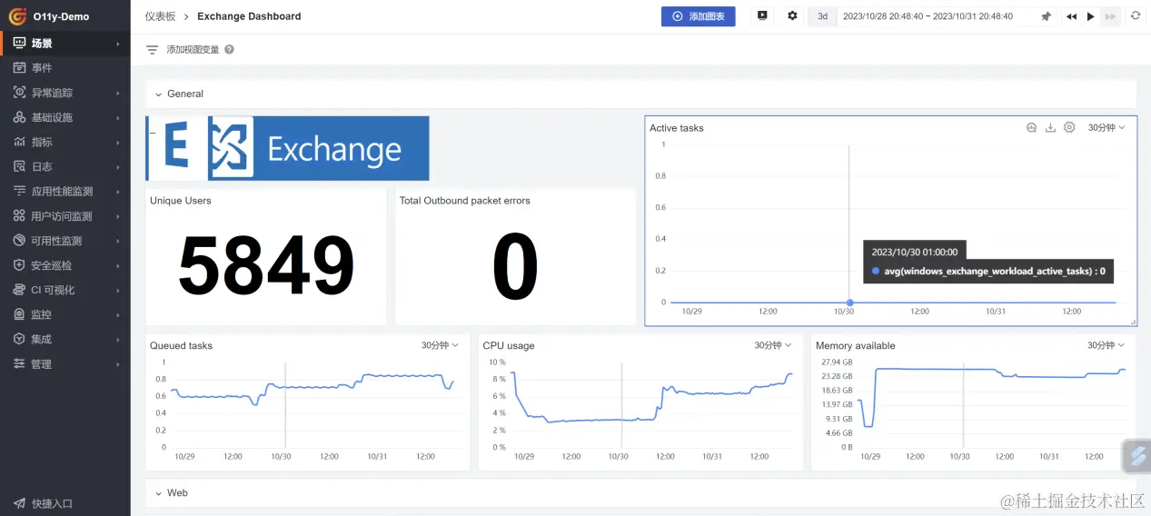Click the Exchange Dashboard title
The image size is (1151, 516).
[x=249, y=16]
